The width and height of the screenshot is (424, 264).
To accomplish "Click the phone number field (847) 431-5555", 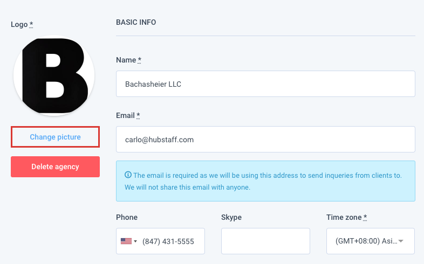I will (x=168, y=241).
